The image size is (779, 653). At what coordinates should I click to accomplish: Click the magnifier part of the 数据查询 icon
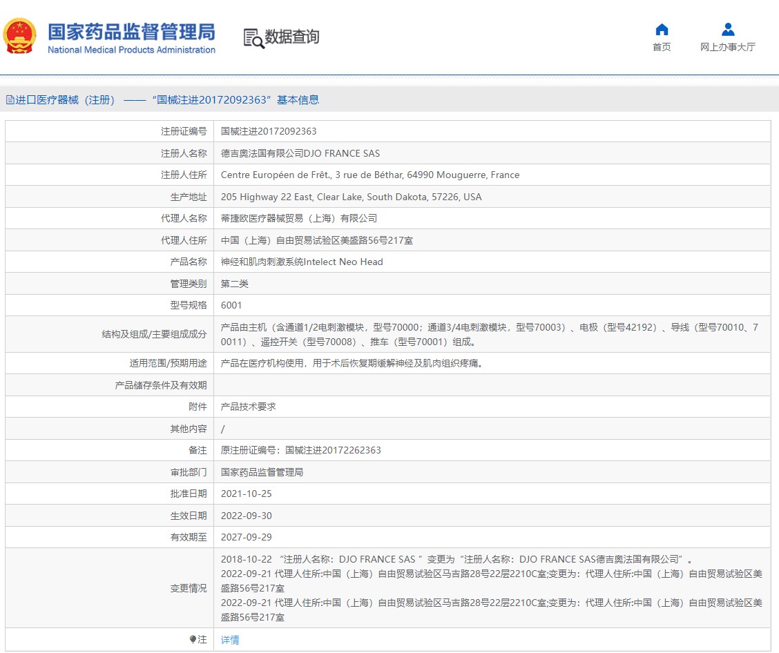256,41
